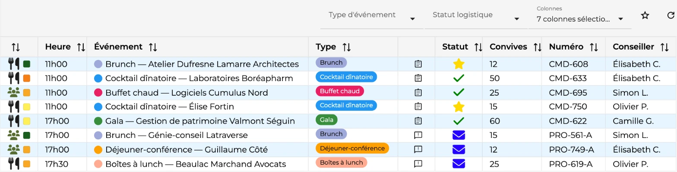
Task: Click fork-knife icon in CMD-633 row
Action: coord(14,78)
